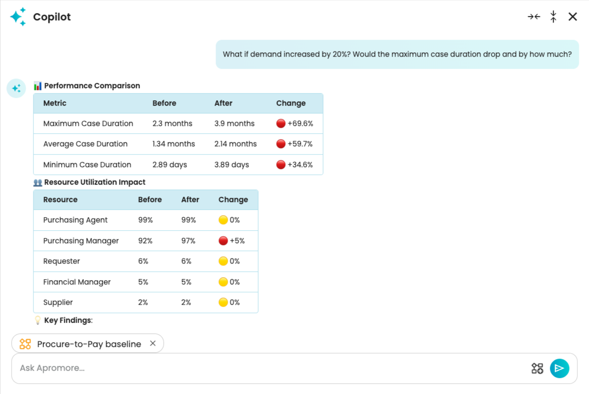The width and height of the screenshot is (589, 394).
Task: Collapse the panel width with horizontal arrows icon
Action: pos(534,17)
